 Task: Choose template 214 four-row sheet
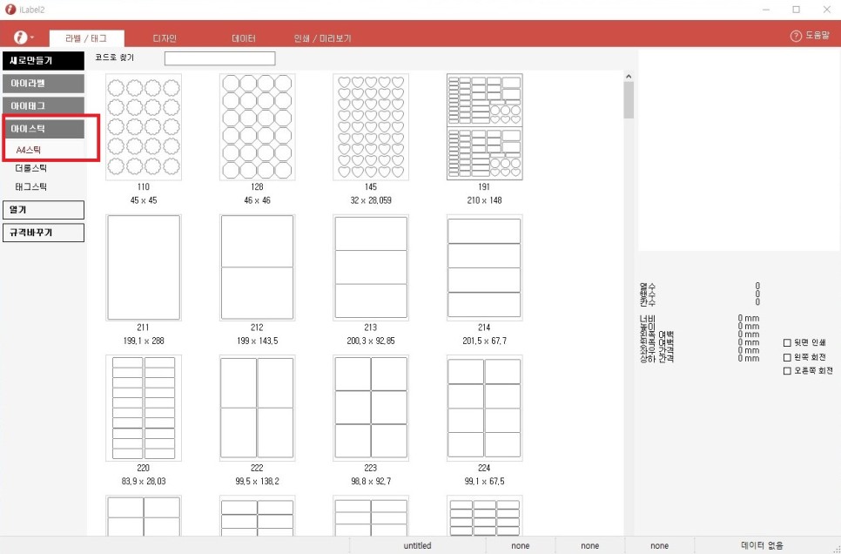[x=484, y=268]
